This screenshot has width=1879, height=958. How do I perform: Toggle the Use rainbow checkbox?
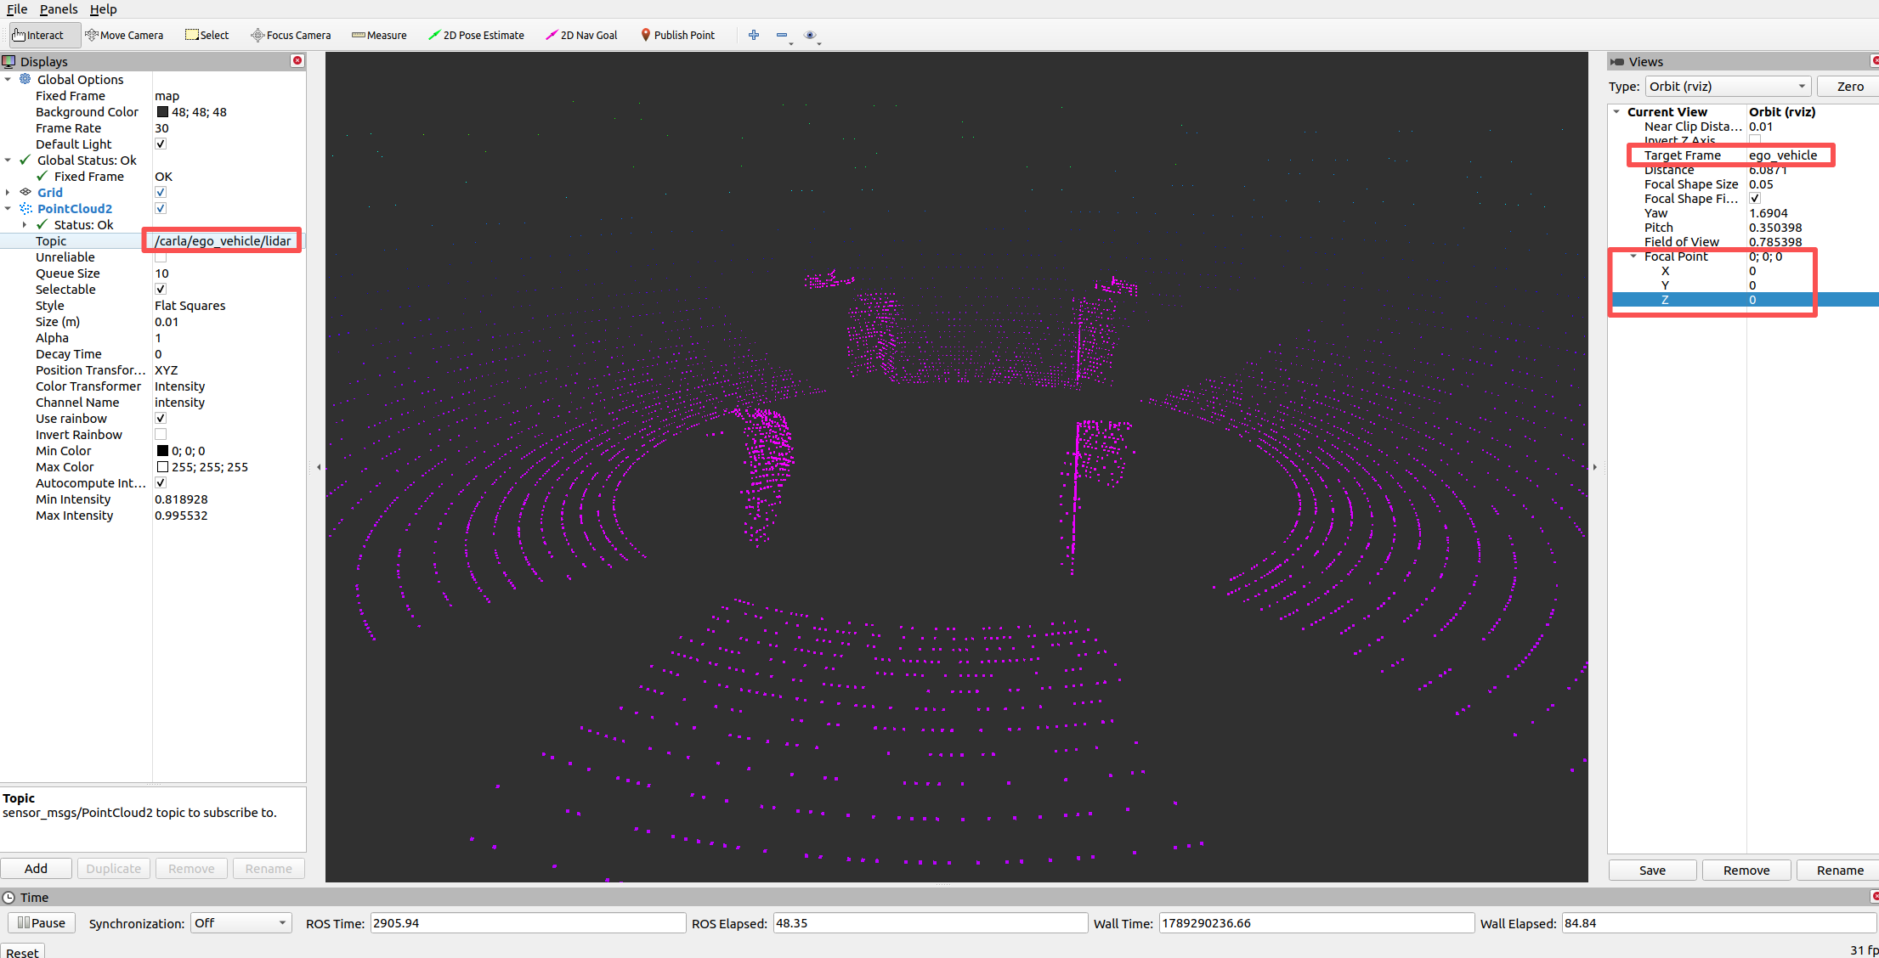(161, 419)
